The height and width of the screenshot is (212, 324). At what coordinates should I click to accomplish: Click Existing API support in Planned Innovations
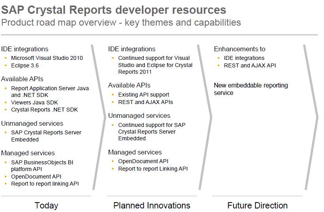point(143,95)
